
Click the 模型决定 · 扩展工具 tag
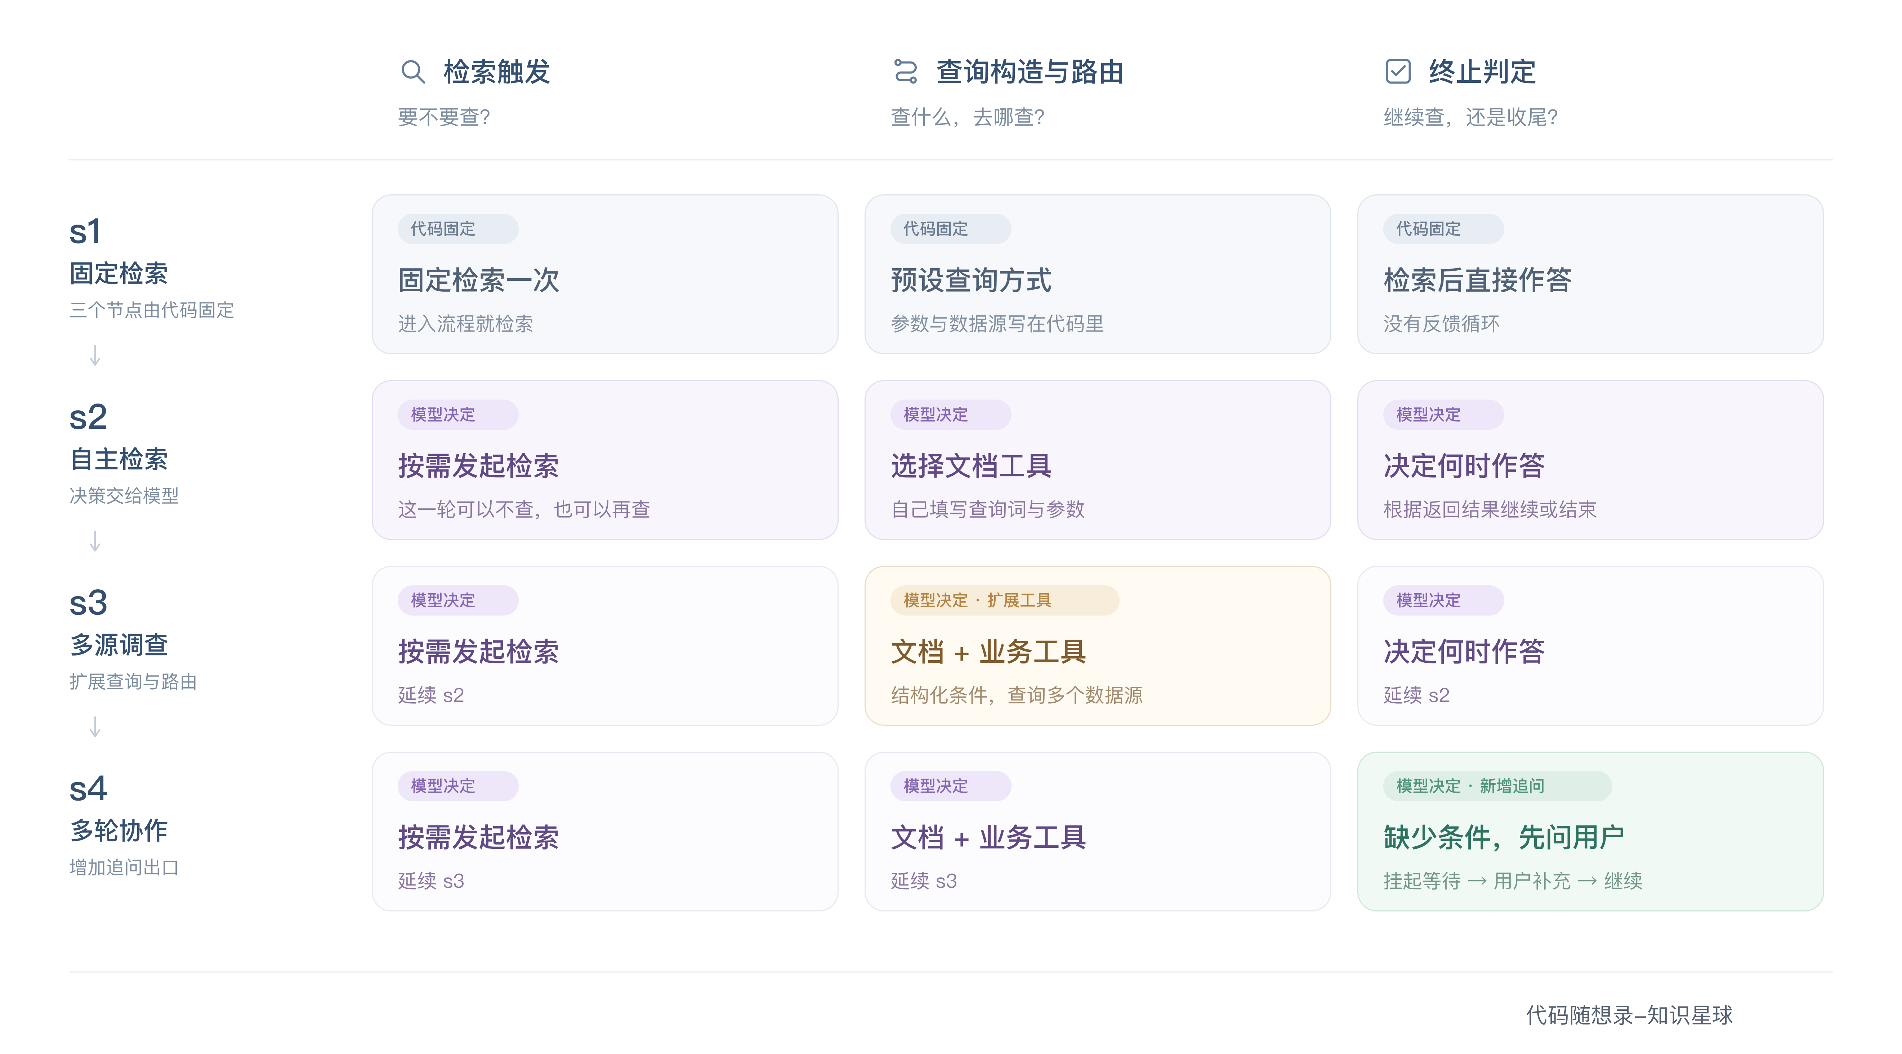pos(1004,600)
